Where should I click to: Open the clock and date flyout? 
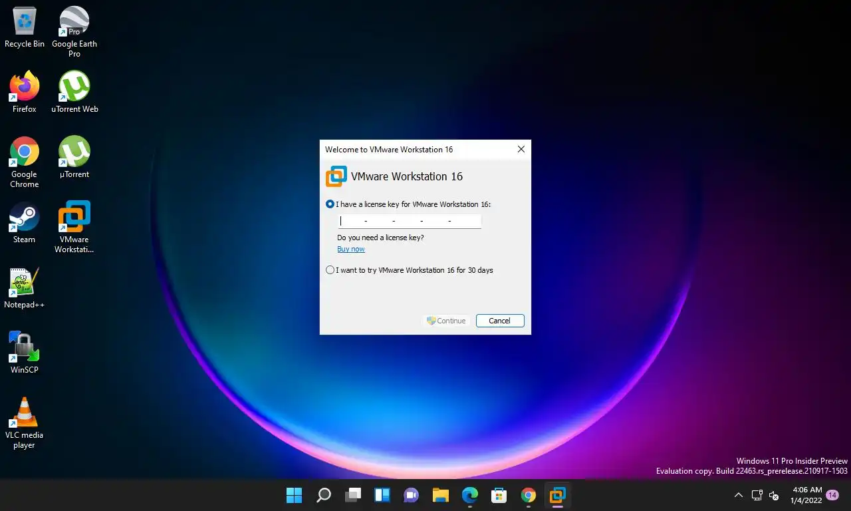(x=806, y=495)
